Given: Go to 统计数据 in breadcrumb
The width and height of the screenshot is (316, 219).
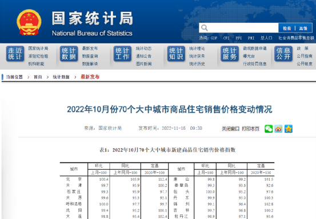Looking at the screenshot, I should tap(61, 77).
